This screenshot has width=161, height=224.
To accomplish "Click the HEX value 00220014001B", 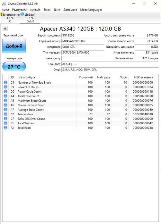I will [143, 114].
